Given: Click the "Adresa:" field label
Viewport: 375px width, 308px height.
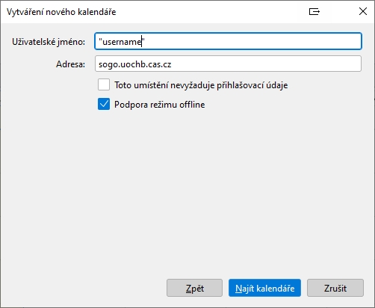Looking at the screenshot, I should coord(70,64).
